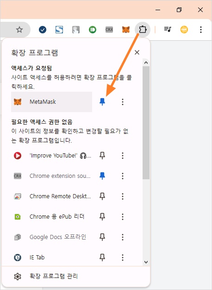Open 확장 프로그램 관리 settings
This screenshot has width=212, height=290.
[x=76, y=276]
